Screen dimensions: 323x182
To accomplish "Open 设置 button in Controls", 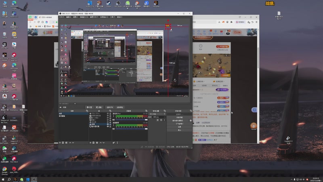I will click(179, 127).
